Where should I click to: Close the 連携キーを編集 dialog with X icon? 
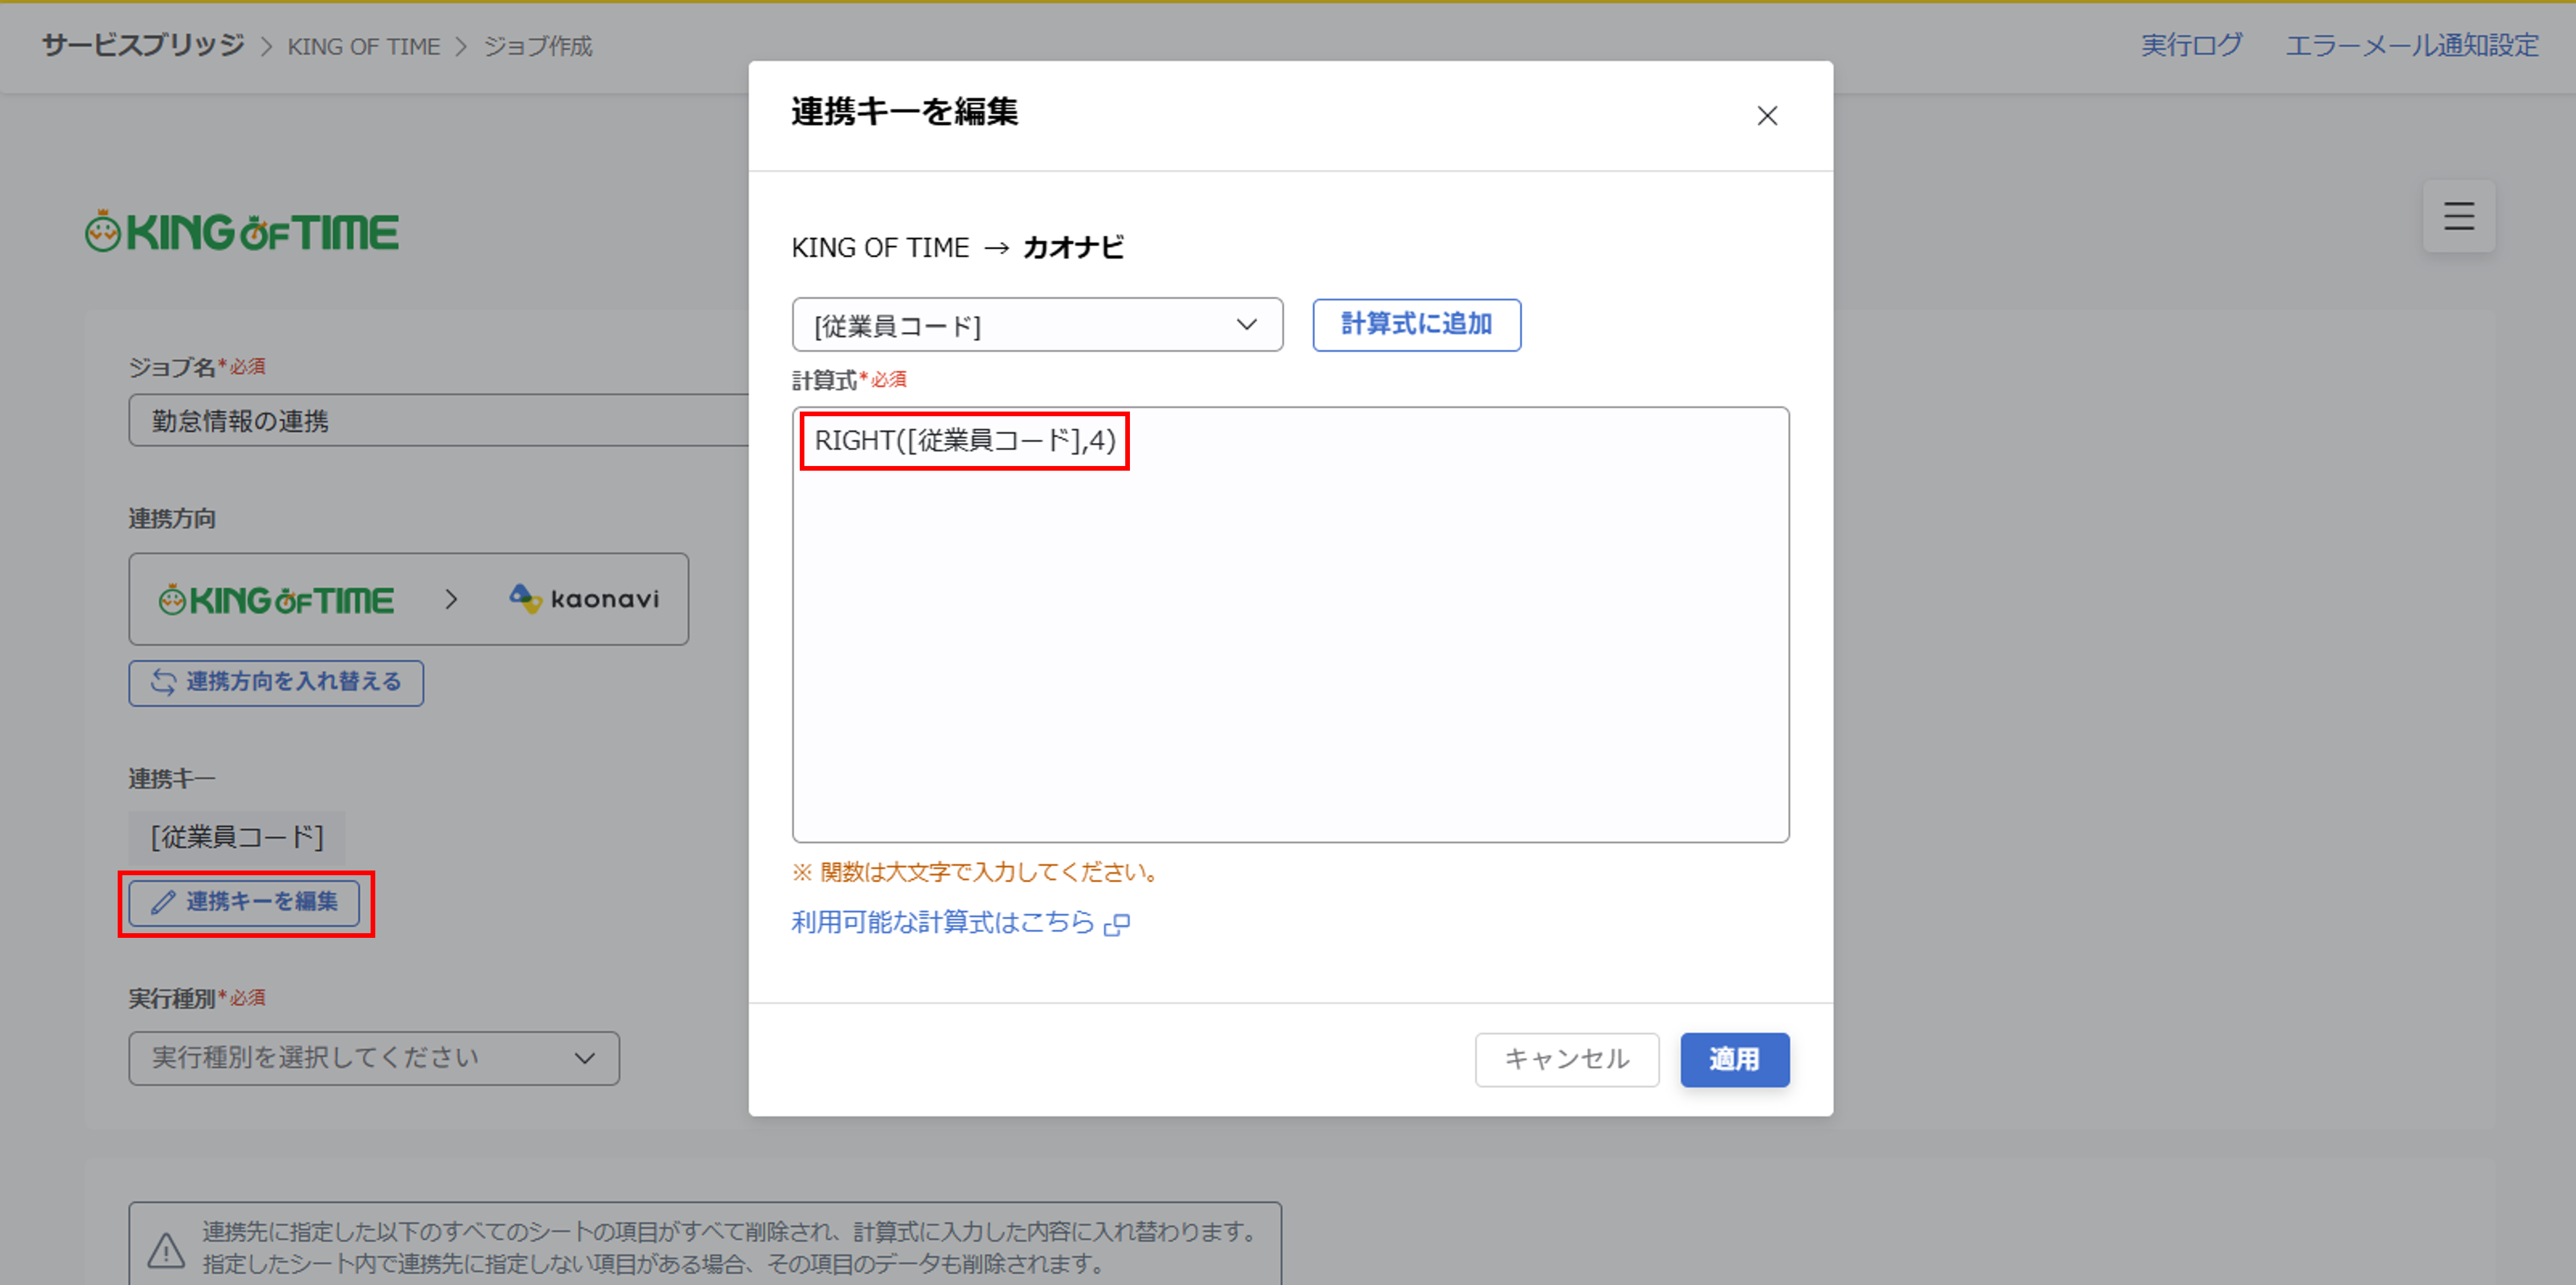1767,116
